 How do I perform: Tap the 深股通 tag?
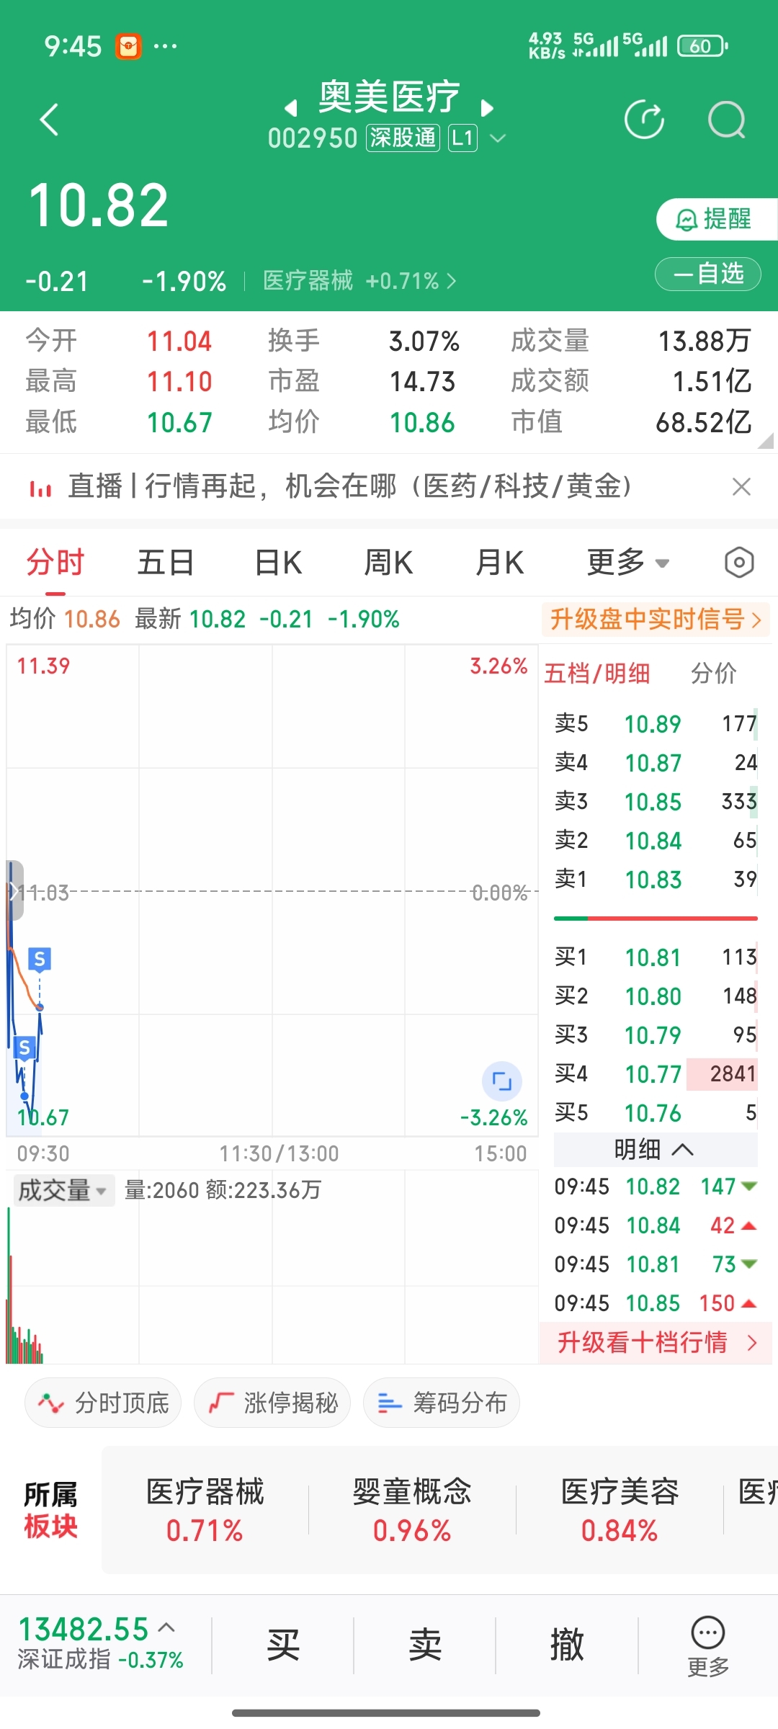(403, 138)
